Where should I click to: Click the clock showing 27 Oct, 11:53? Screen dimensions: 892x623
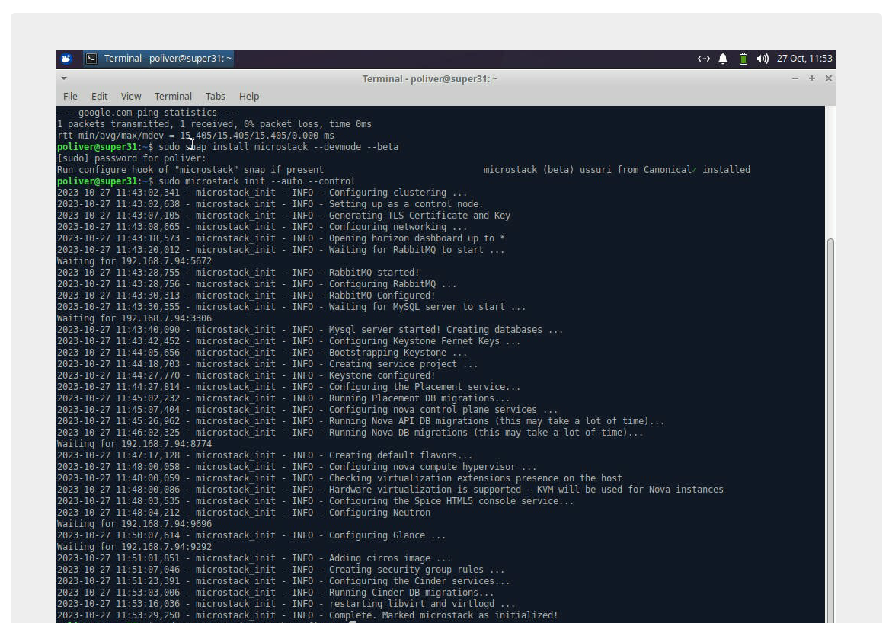pyautogui.click(x=804, y=59)
